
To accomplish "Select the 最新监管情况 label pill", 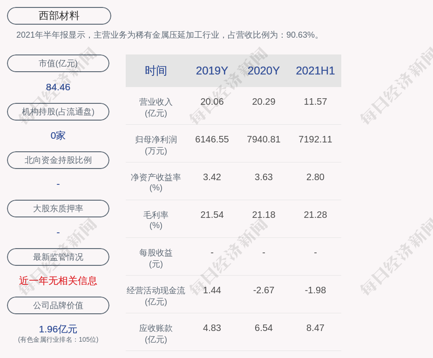I will [x=58, y=257].
